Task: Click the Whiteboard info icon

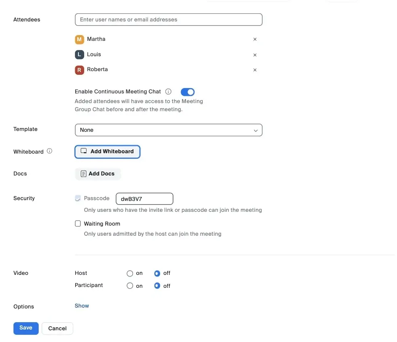Action: click(x=49, y=151)
